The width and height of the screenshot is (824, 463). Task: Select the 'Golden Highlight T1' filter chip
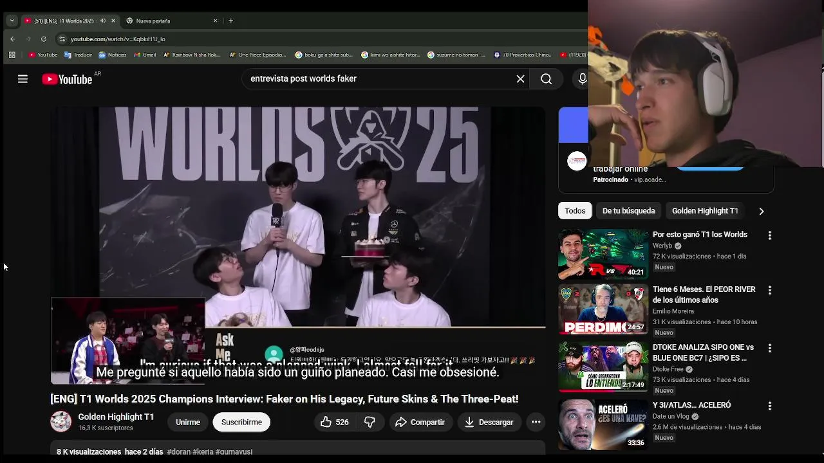click(705, 211)
